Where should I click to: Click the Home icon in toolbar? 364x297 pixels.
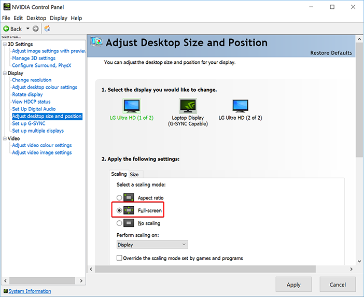tap(47, 29)
